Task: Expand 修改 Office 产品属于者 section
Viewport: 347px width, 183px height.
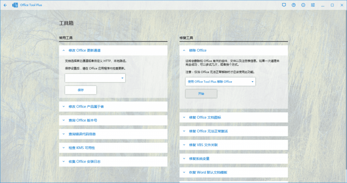Action: 113,107
